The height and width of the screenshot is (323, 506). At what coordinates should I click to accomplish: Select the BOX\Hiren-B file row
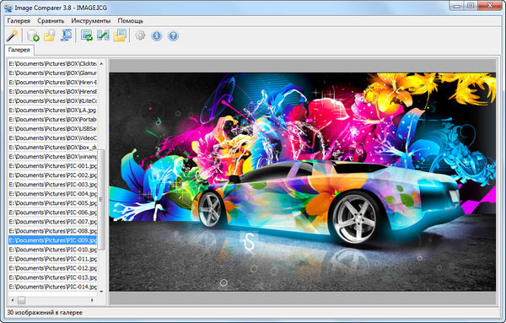52,83
